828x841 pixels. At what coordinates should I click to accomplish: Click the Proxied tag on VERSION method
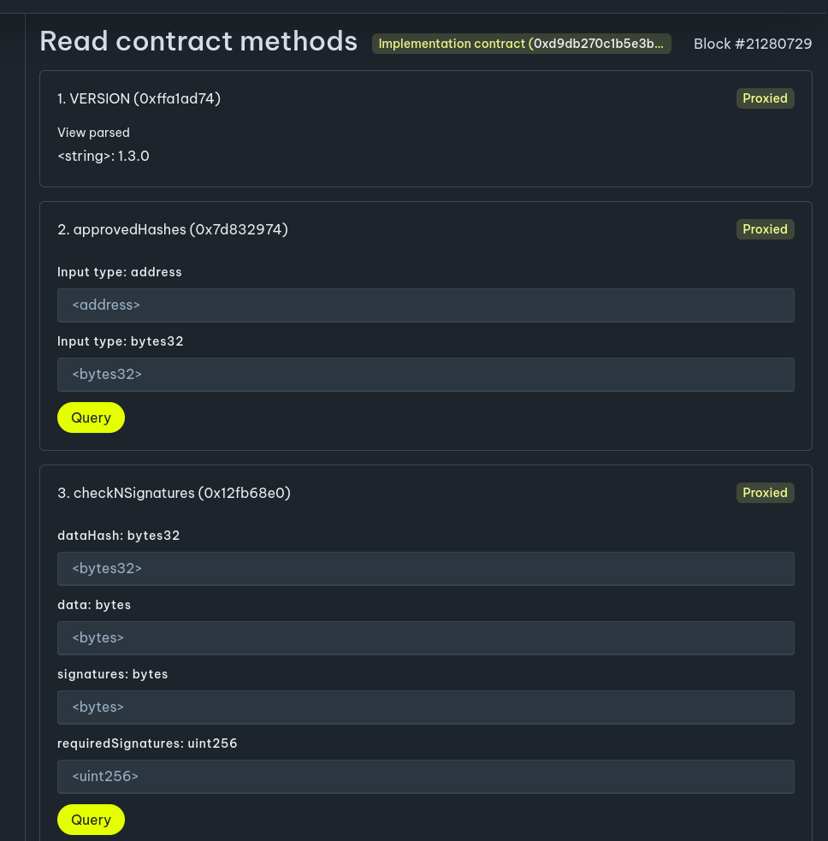pyautogui.click(x=765, y=98)
